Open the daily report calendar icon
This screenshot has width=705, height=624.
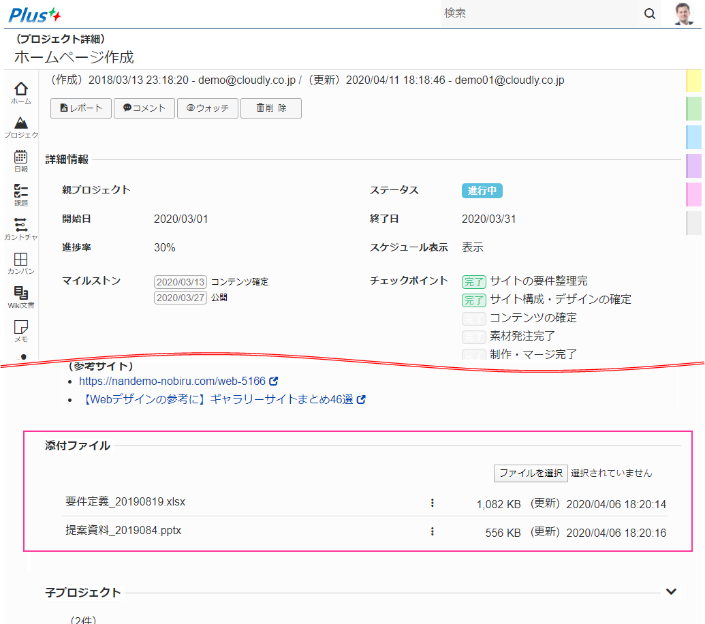tap(21, 161)
